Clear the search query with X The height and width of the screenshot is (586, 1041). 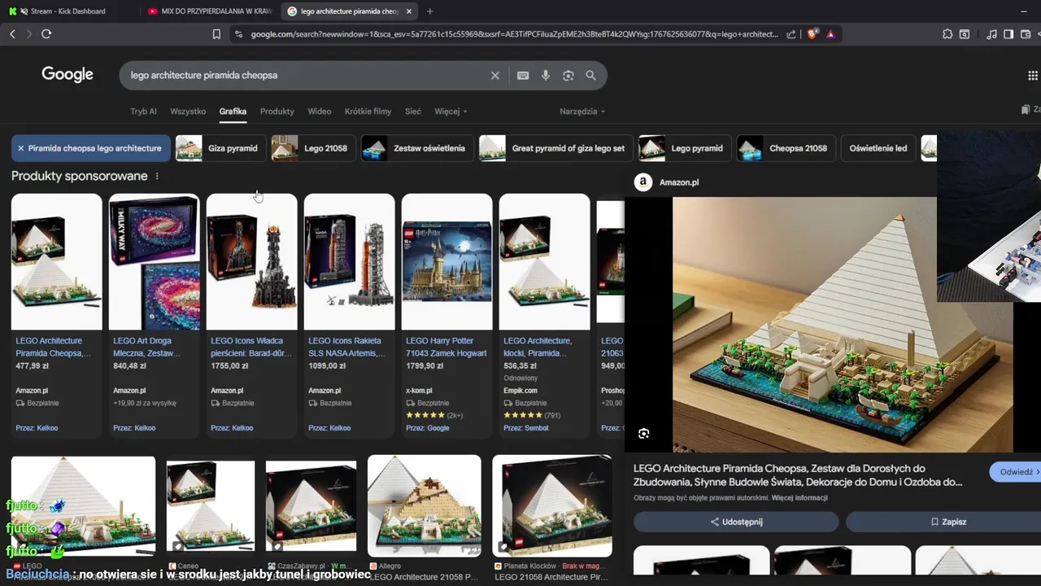(494, 76)
